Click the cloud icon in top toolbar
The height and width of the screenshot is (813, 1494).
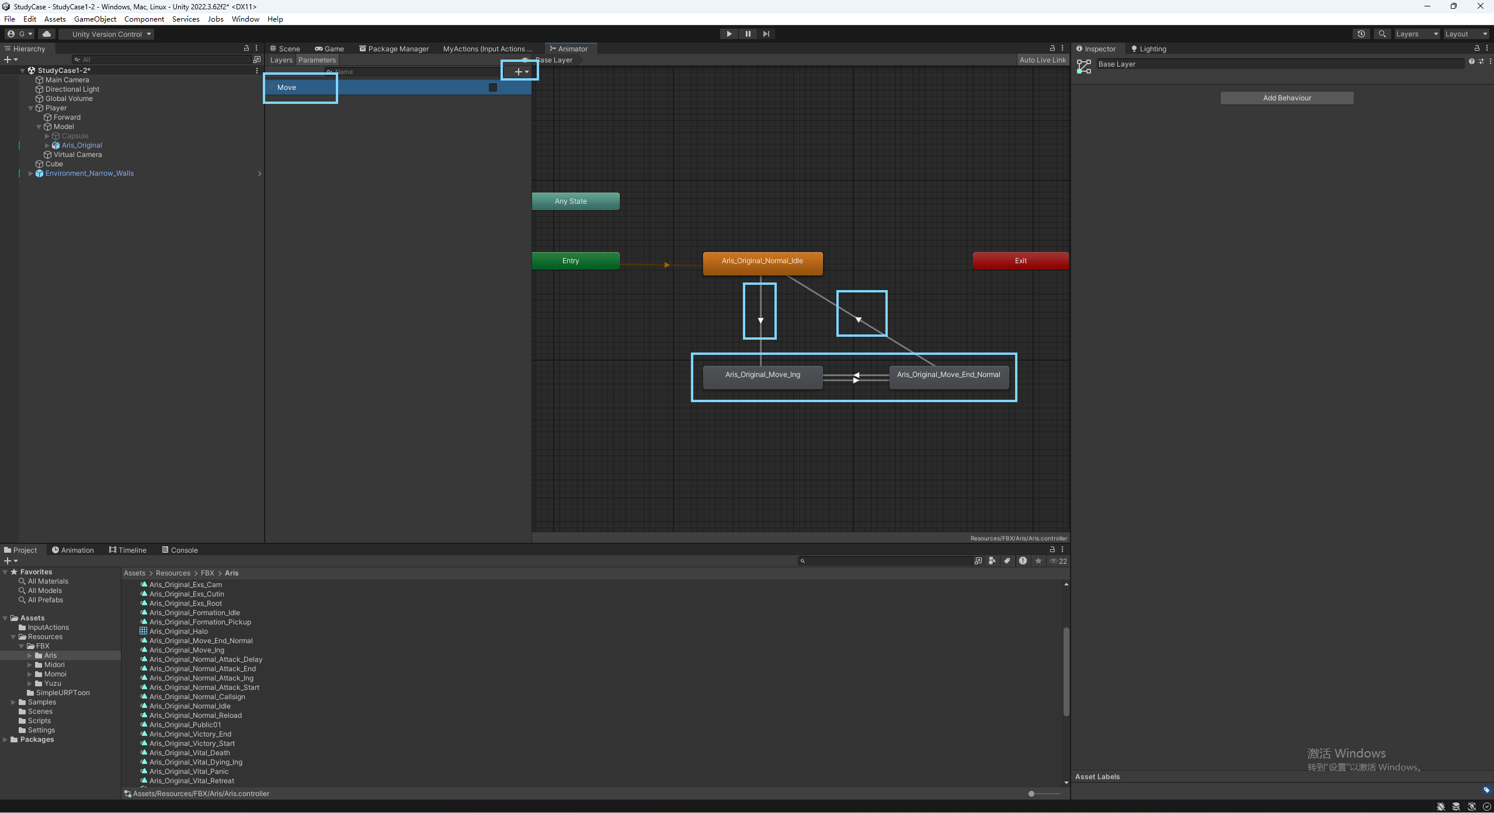pos(47,34)
